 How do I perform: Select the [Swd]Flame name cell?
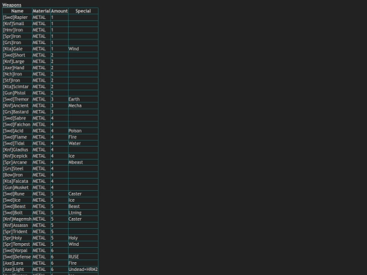click(17, 137)
